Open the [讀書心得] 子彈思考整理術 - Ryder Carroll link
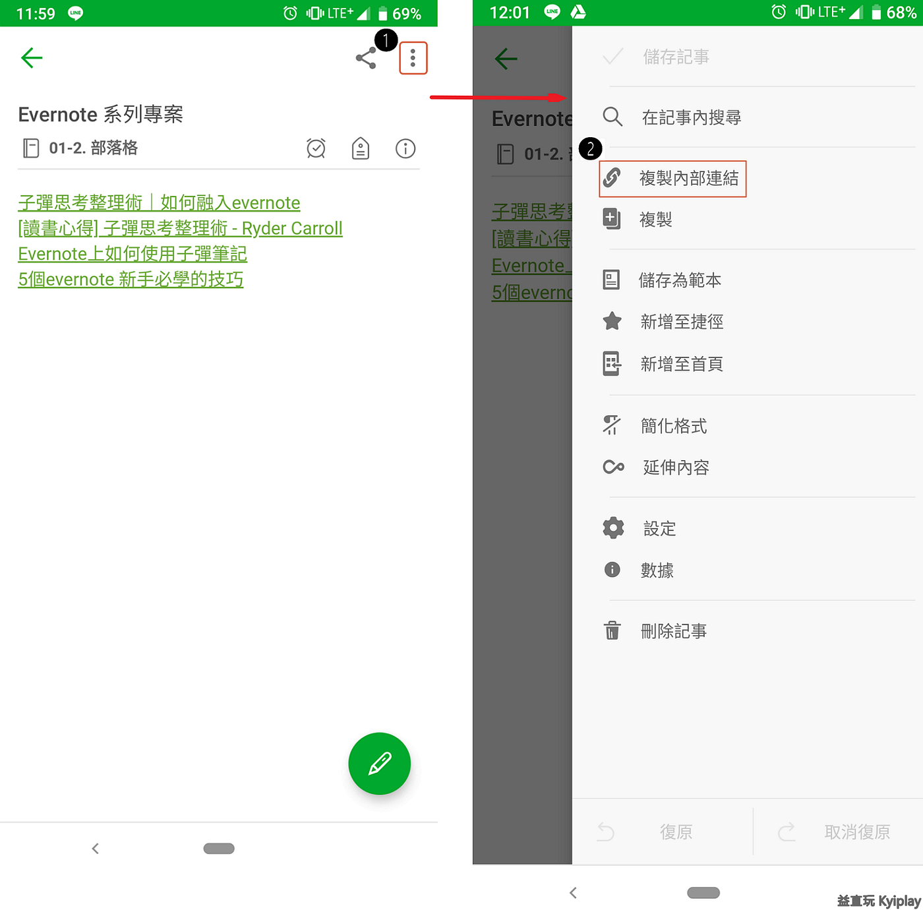 click(180, 228)
